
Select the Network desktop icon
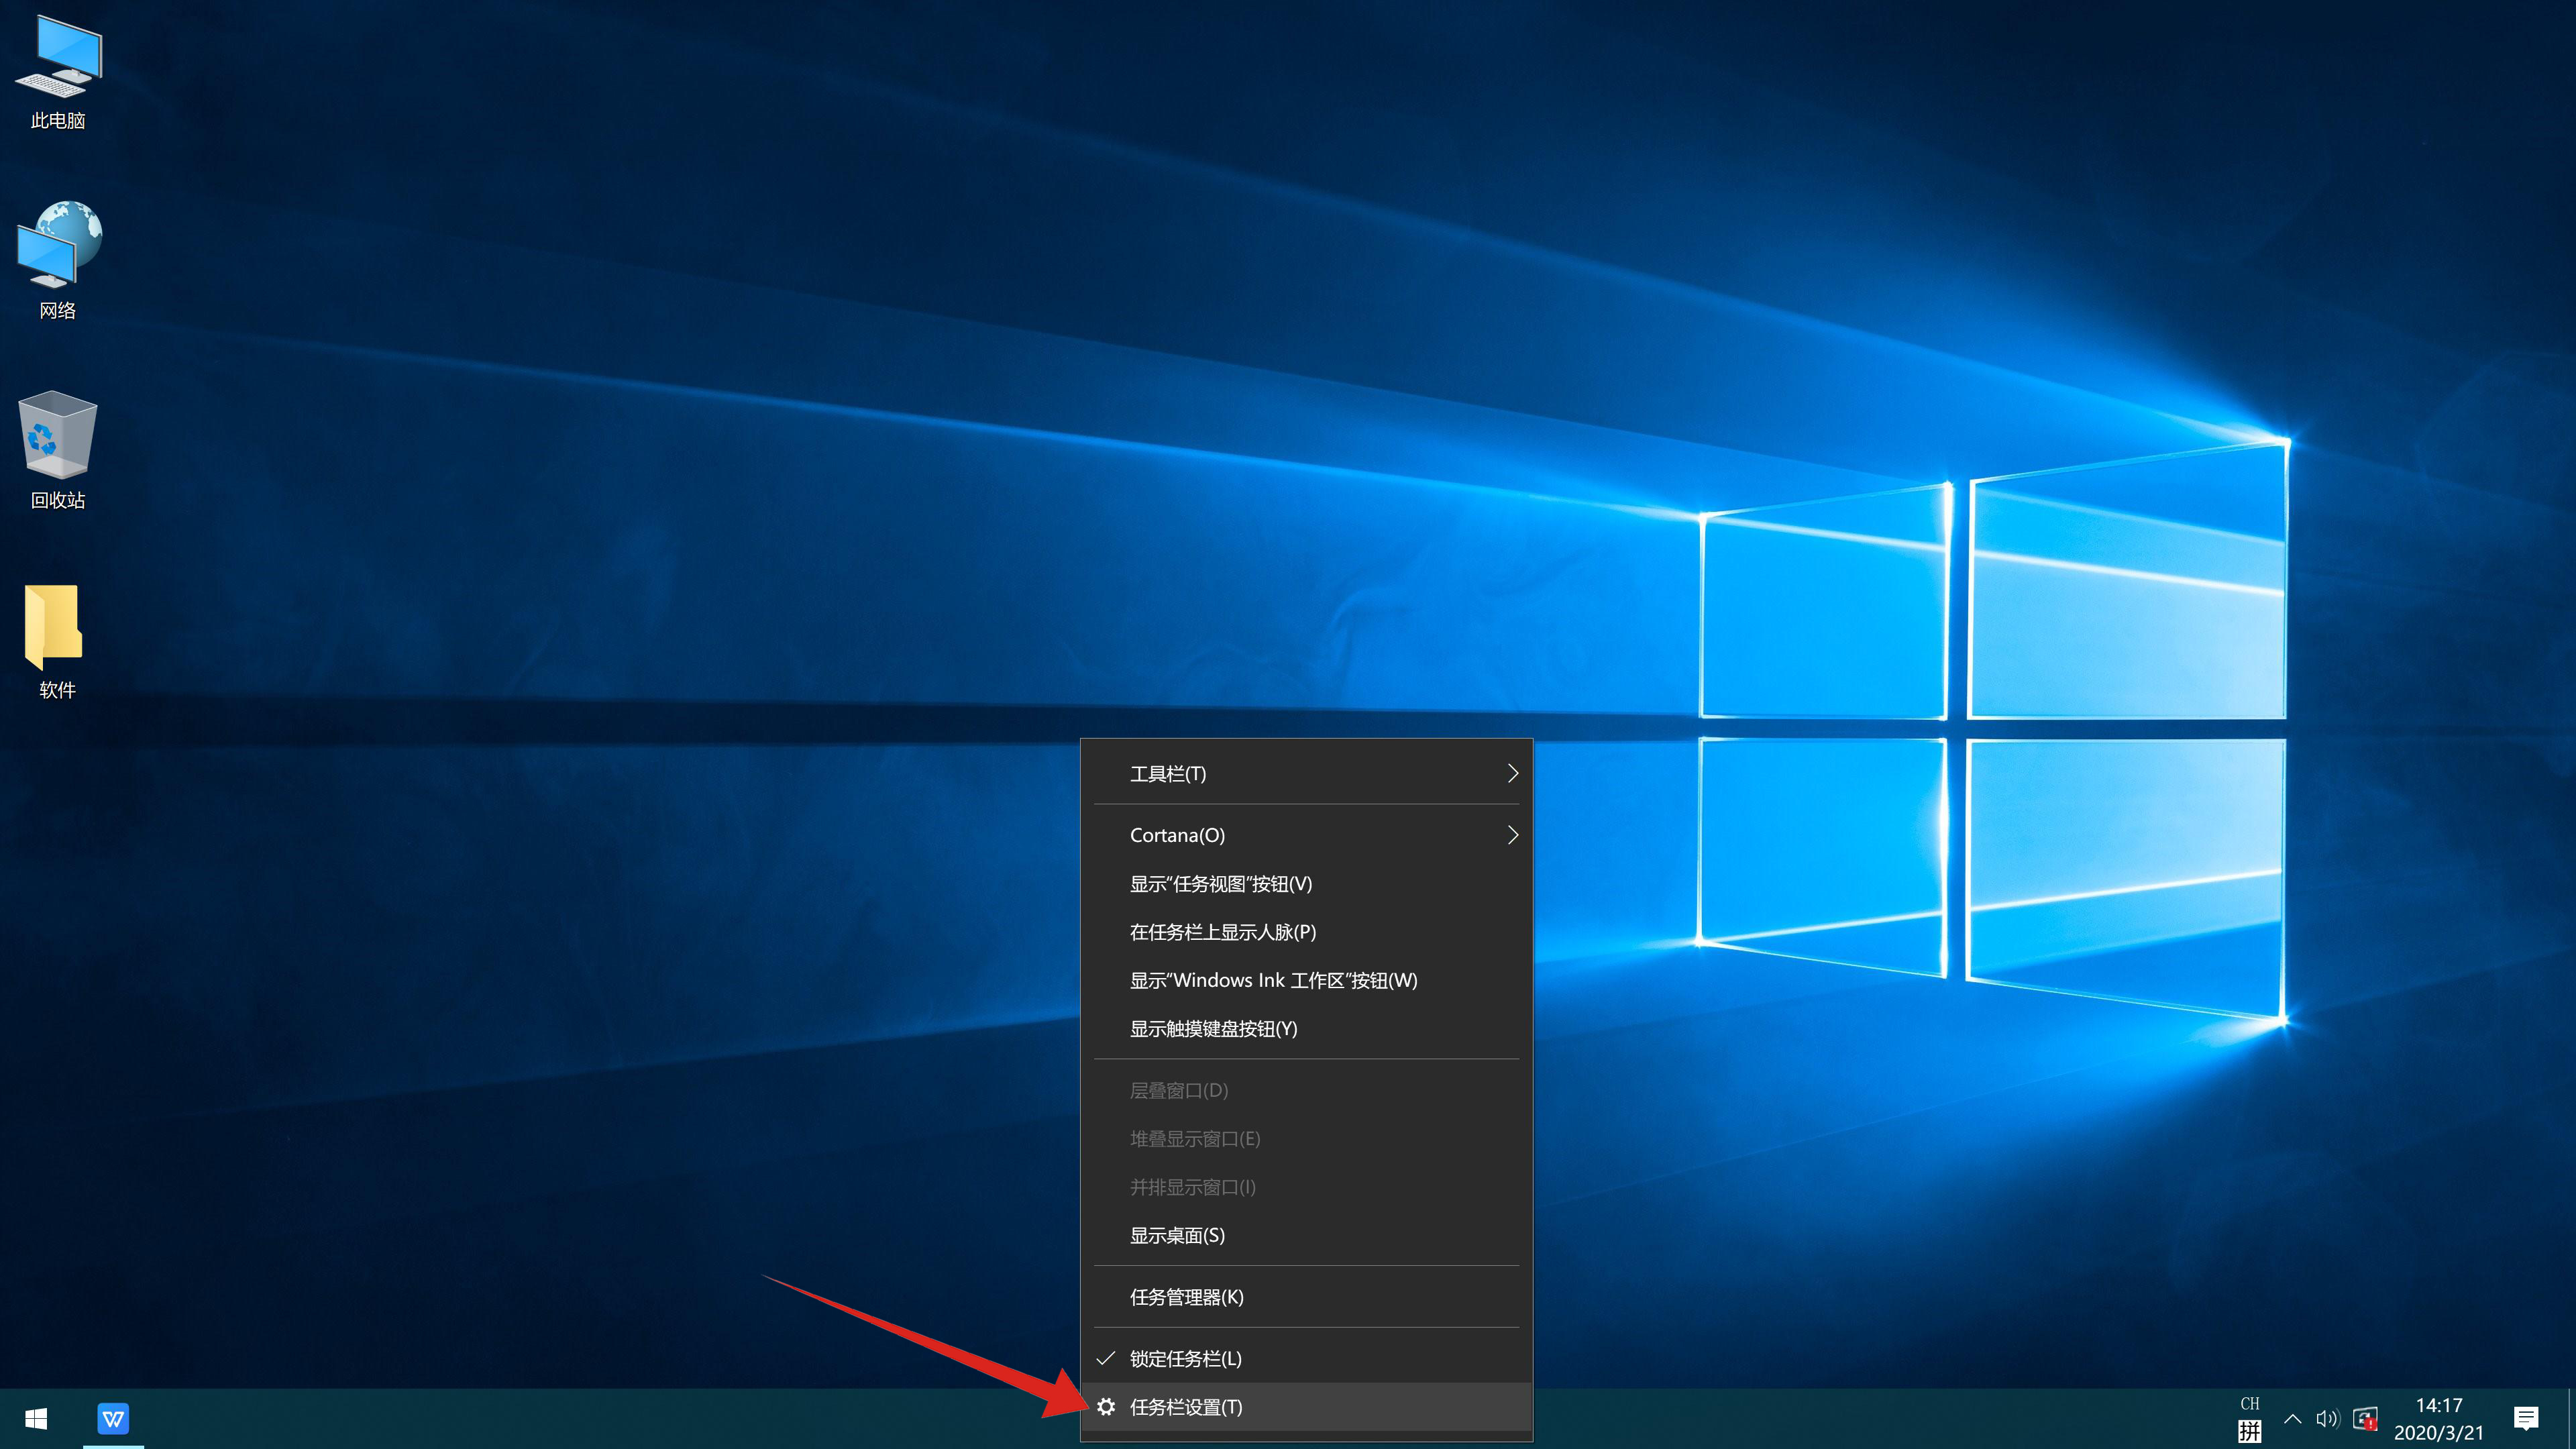pyautogui.click(x=58, y=260)
